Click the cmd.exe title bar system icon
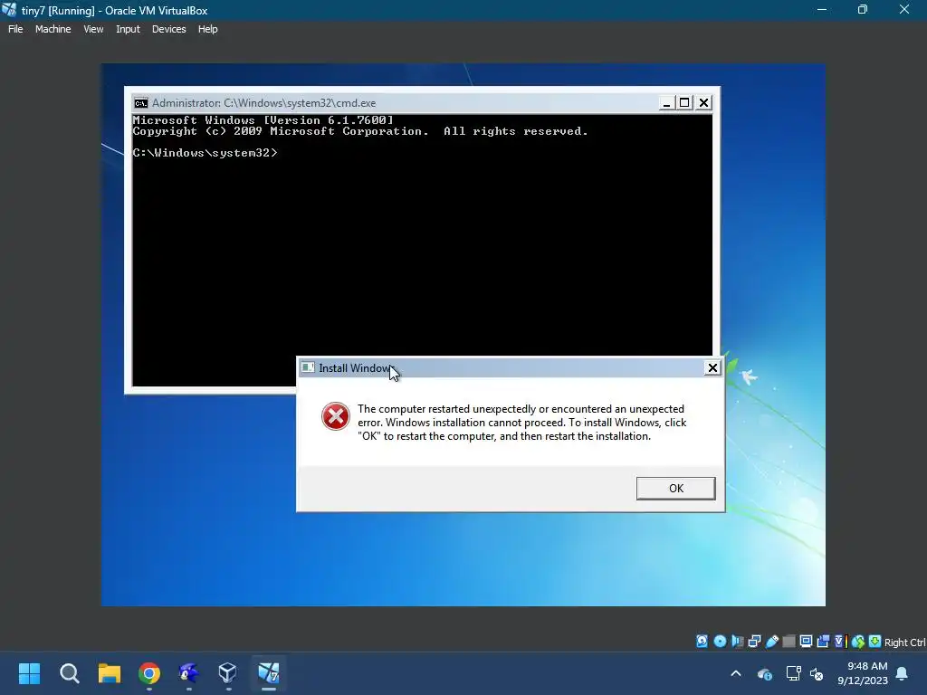 click(140, 103)
